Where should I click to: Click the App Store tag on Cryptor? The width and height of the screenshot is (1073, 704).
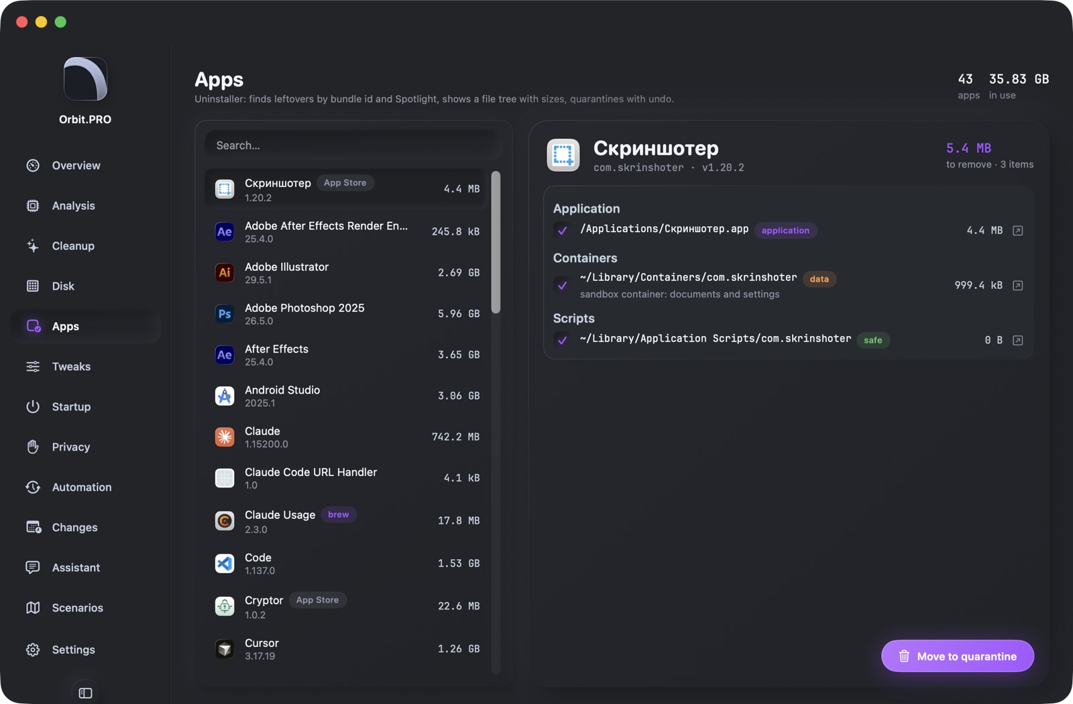[318, 600]
